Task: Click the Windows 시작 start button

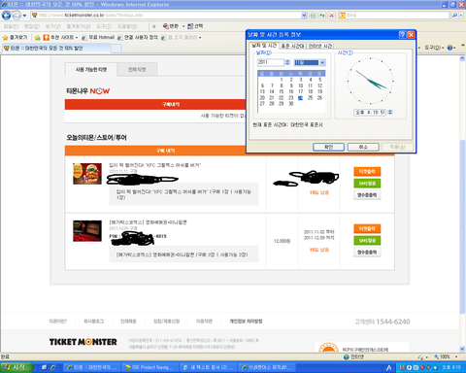Action: [17, 367]
